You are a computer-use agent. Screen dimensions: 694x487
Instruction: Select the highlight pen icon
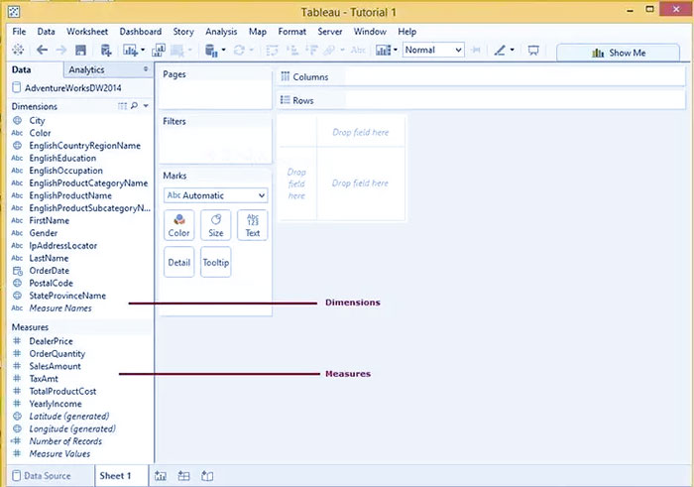(x=500, y=50)
